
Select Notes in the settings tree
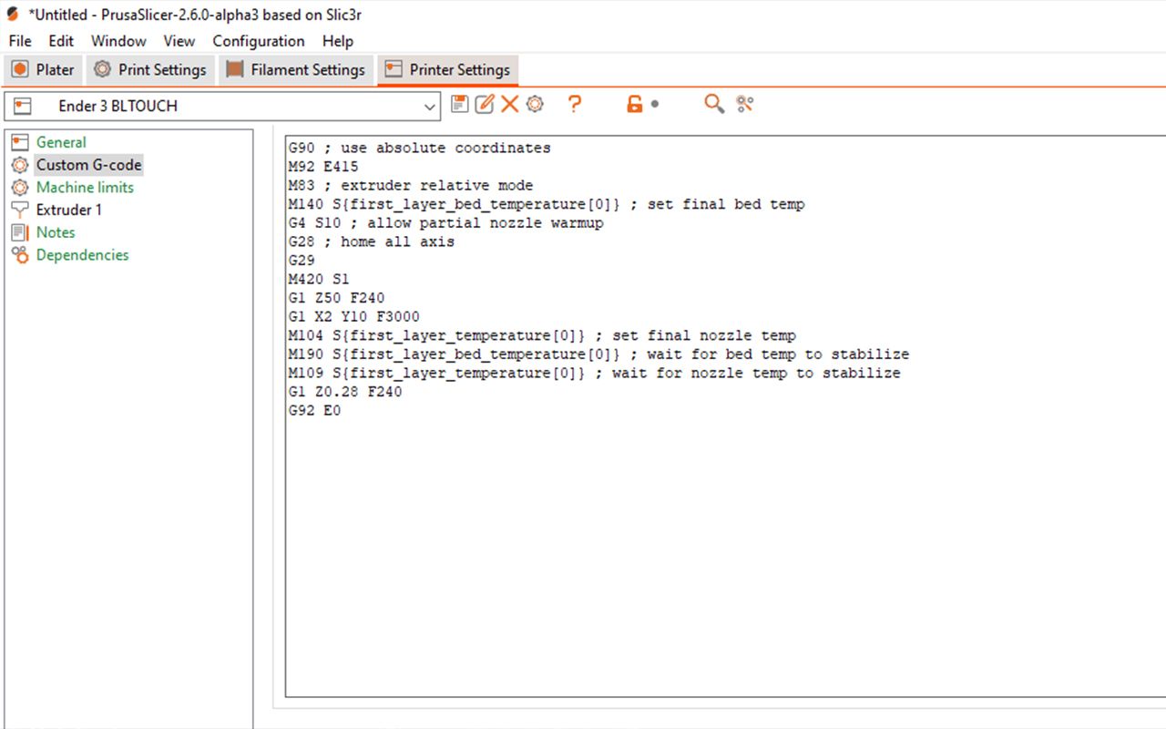[x=56, y=232]
